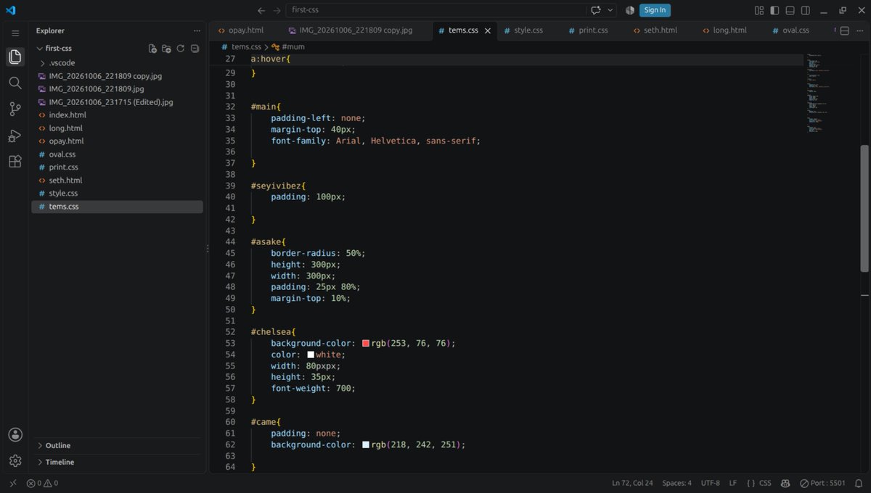Open notifications bell in status bar
Viewport: 871px width, 493px height.
point(859,483)
